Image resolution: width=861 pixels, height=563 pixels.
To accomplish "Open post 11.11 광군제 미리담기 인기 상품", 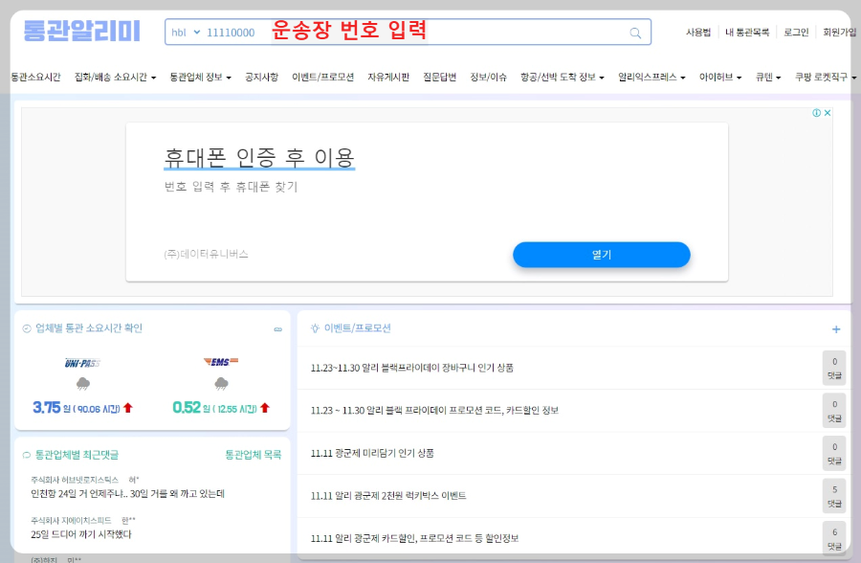I will point(372,453).
